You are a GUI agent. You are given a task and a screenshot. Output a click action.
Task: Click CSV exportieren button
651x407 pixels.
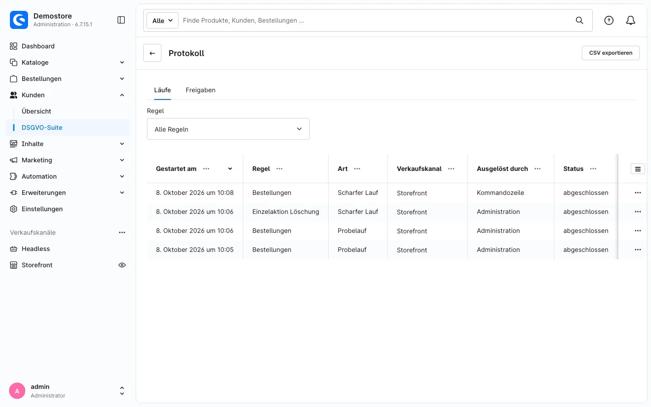click(611, 53)
